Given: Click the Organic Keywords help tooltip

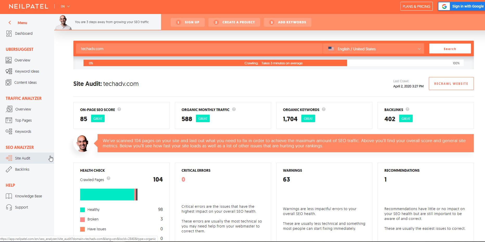Looking at the screenshot, I should (324, 109).
